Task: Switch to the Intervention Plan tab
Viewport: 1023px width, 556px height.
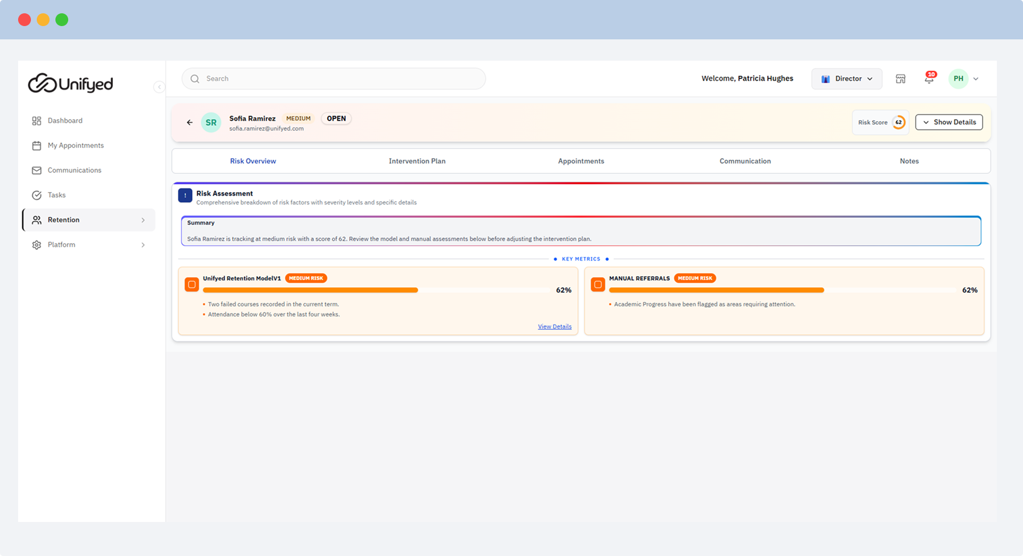Action: 417,161
